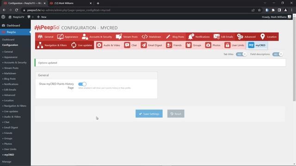Open the Groups icon tab
The height and width of the screenshot is (166, 296).
click(189, 45)
